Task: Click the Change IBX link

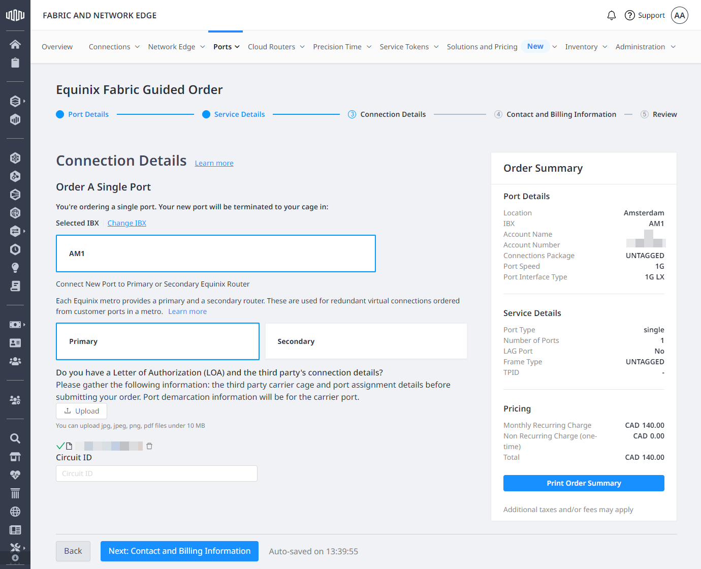Action: pos(127,223)
